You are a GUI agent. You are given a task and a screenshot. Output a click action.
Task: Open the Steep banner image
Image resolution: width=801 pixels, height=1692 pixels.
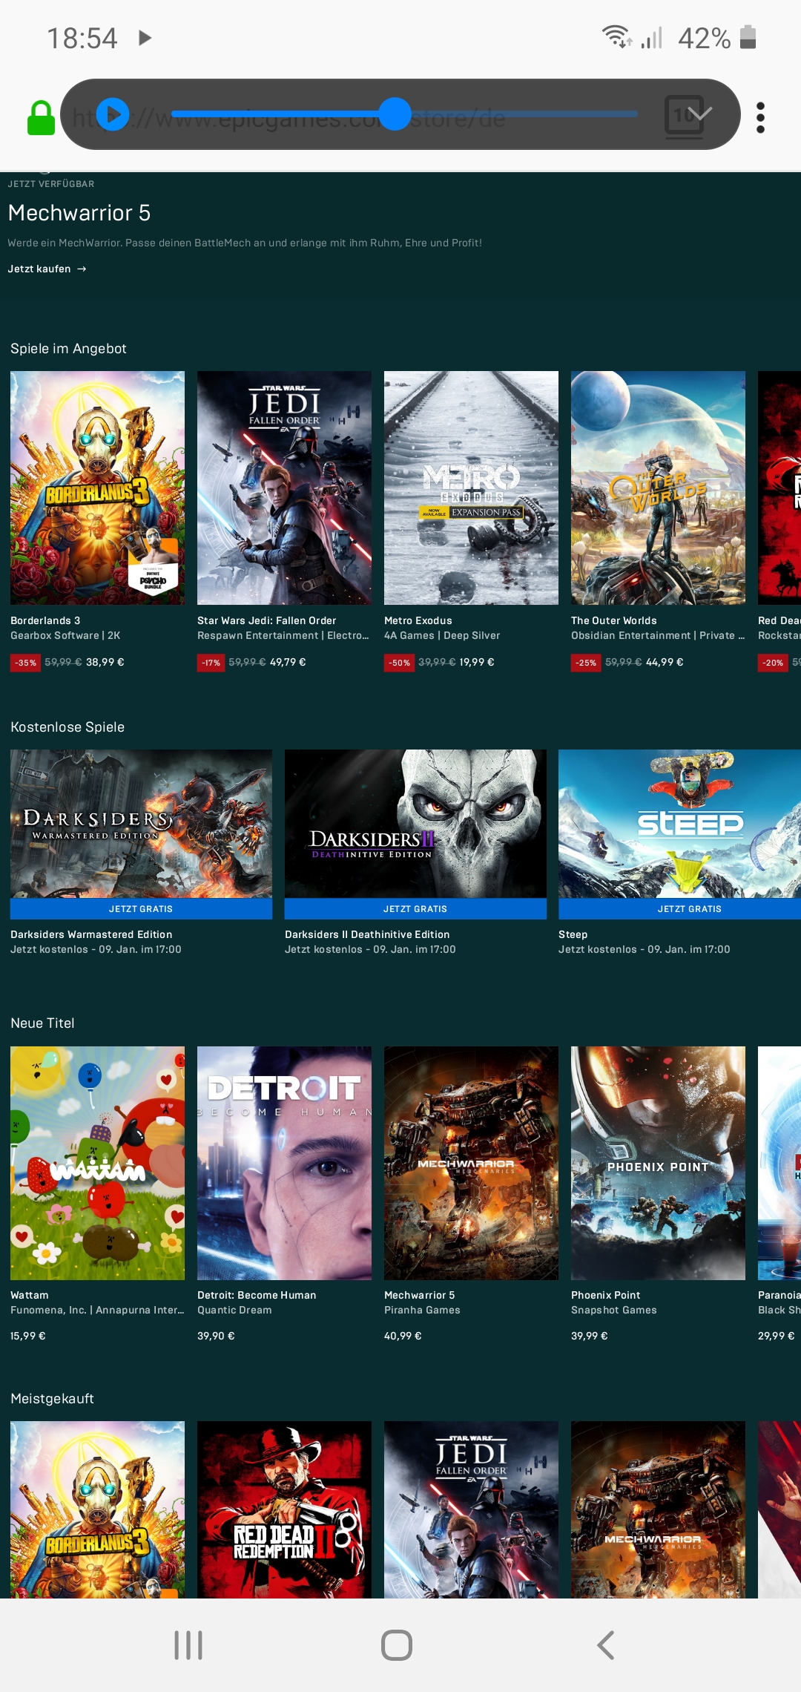click(679, 824)
